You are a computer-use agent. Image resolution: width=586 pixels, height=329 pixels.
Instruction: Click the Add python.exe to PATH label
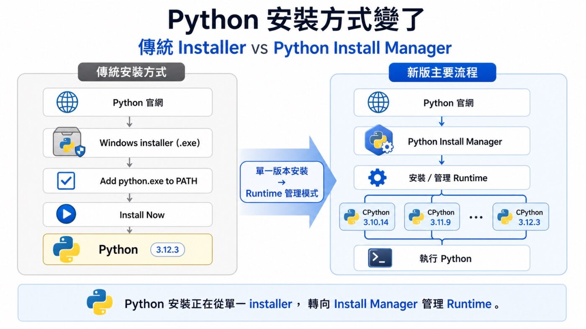[x=149, y=181]
